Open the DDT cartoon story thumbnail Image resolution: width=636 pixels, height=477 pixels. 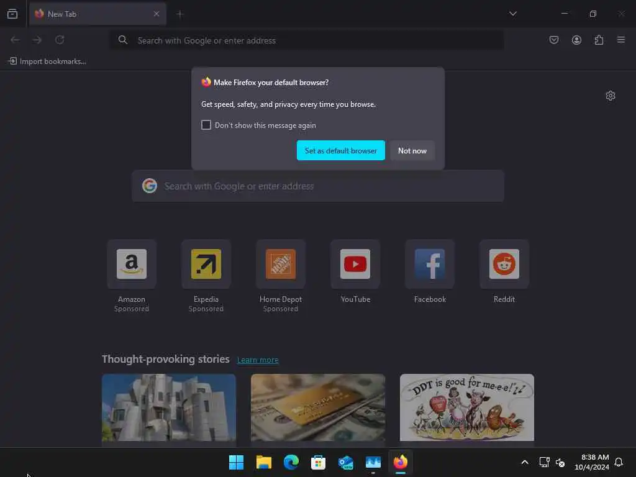click(x=467, y=407)
